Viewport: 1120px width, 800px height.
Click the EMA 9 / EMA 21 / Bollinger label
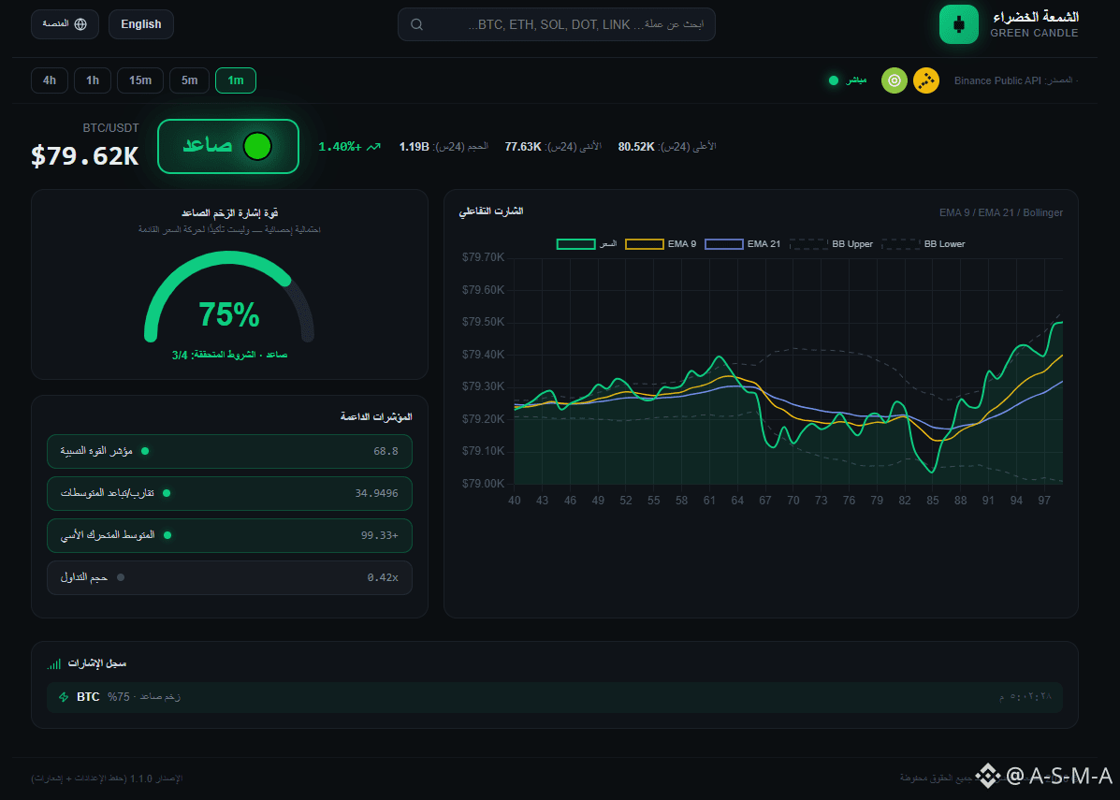click(x=1001, y=212)
